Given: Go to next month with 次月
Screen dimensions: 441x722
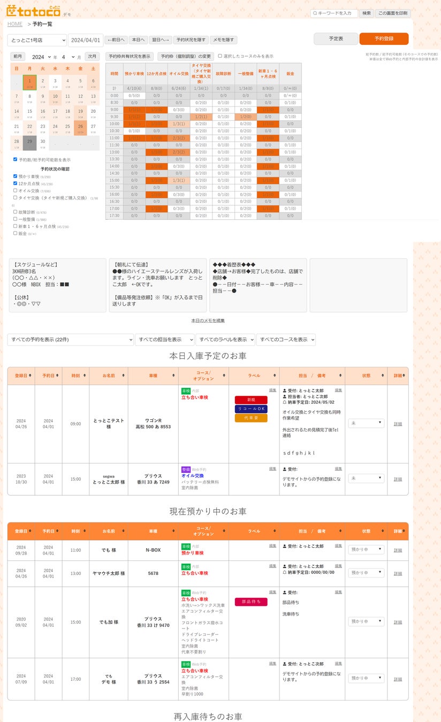Looking at the screenshot, I should (x=93, y=57).
